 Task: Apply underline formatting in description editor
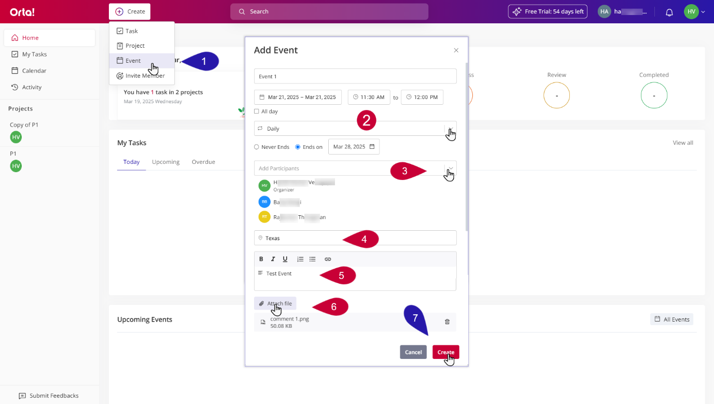coord(285,259)
